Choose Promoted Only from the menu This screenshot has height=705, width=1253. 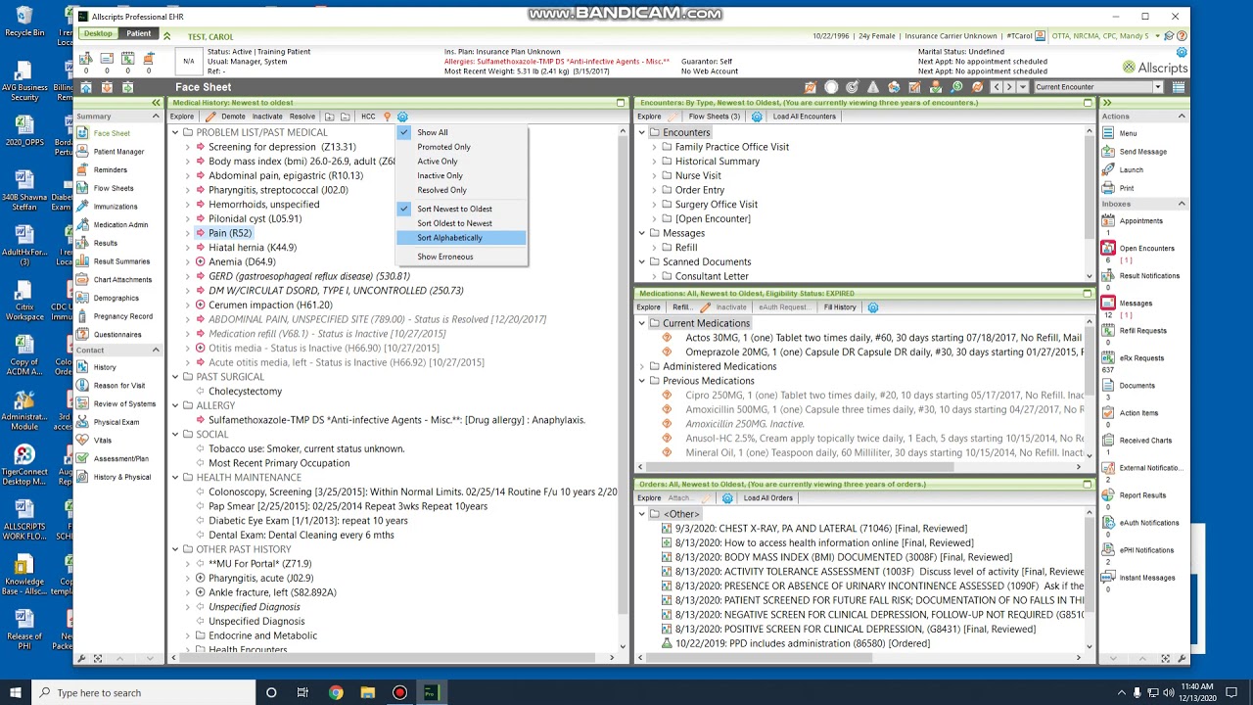coord(443,147)
